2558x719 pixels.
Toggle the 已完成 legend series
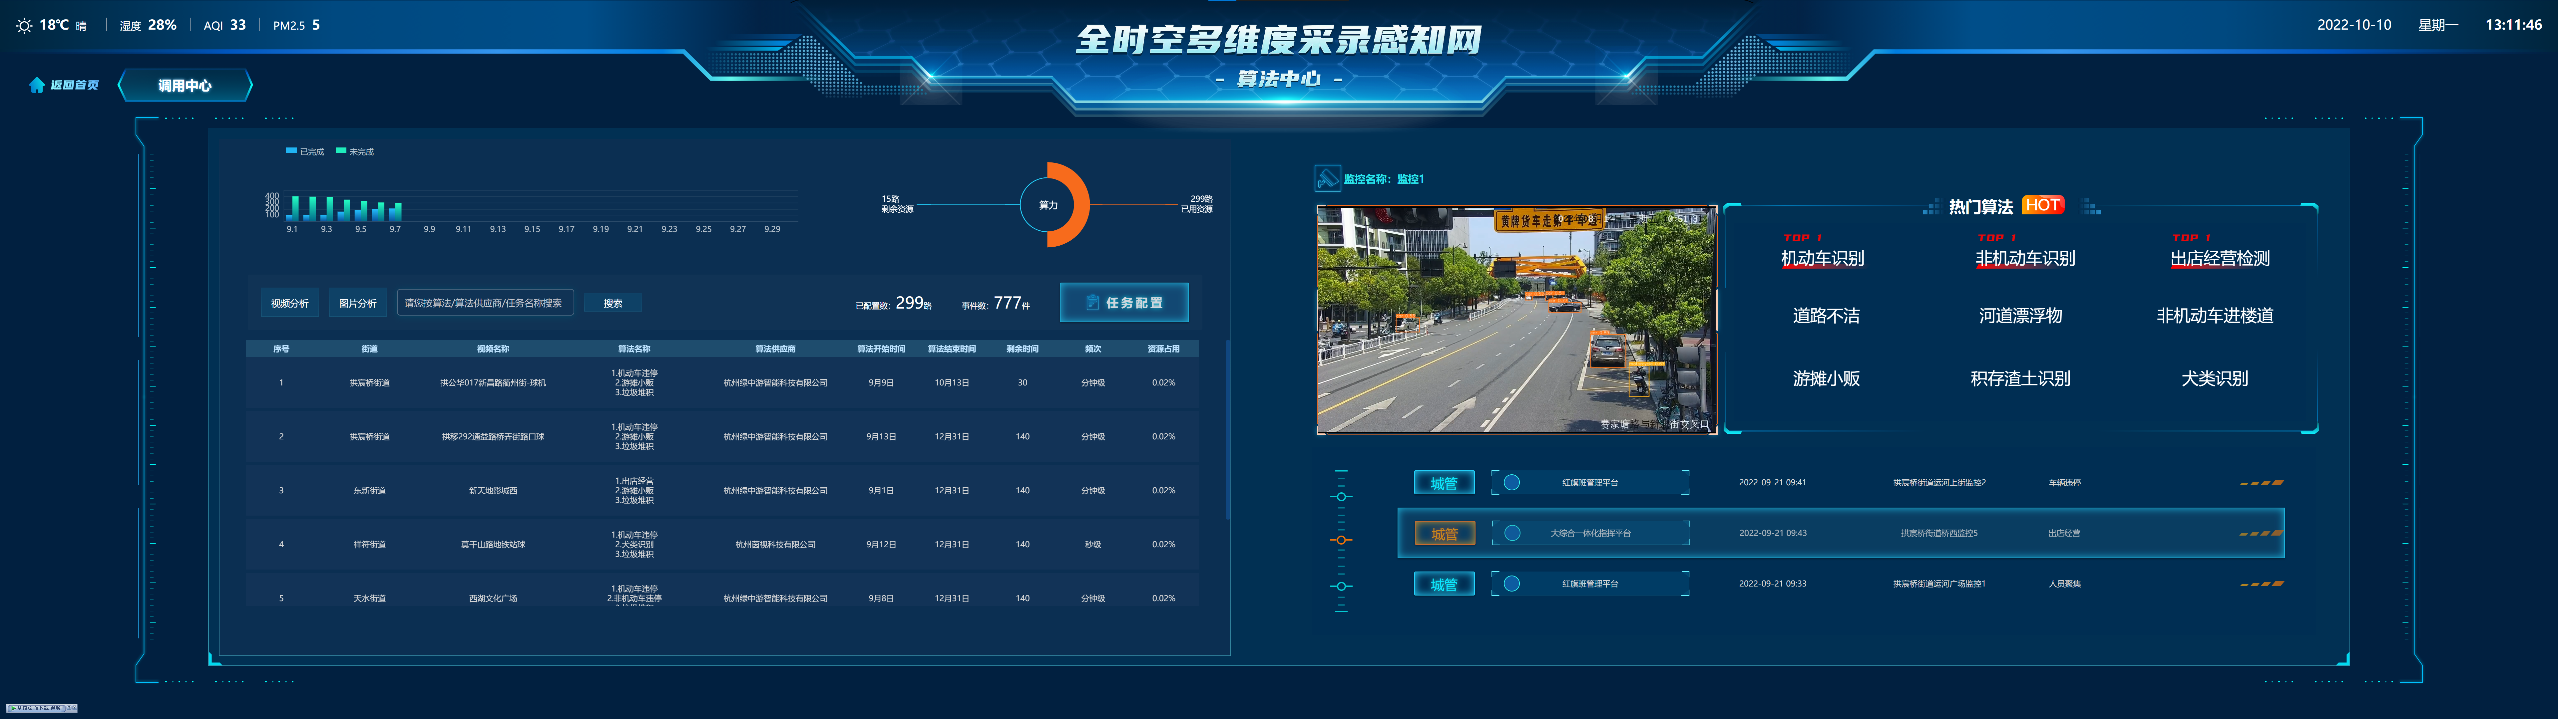(305, 152)
